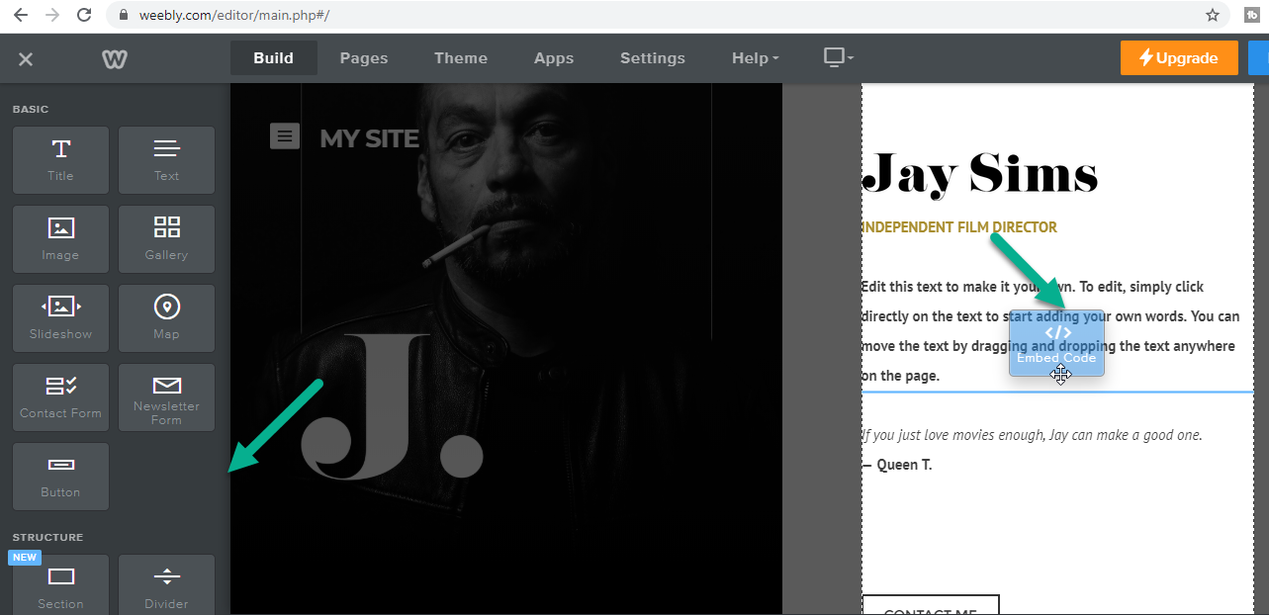Viewport: 1269px width, 615px height.
Task: Select the Contact Form element tile
Action: click(60, 397)
